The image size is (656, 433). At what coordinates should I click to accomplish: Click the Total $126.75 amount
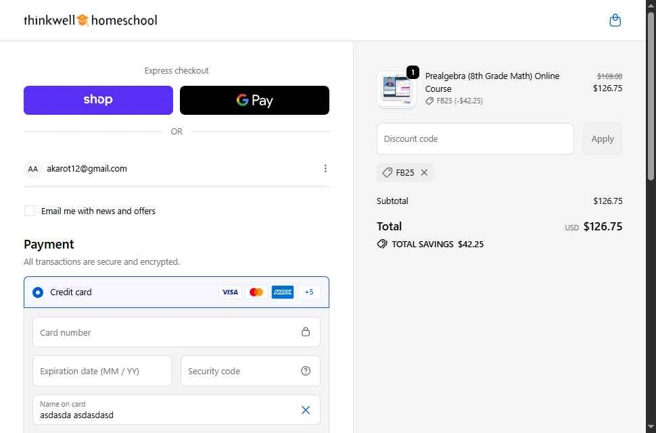tap(603, 226)
